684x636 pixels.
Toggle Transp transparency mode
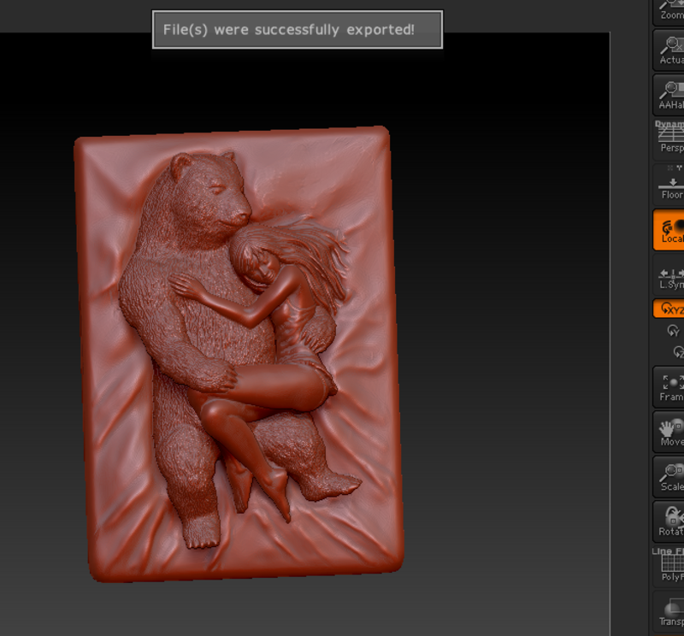(x=669, y=611)
